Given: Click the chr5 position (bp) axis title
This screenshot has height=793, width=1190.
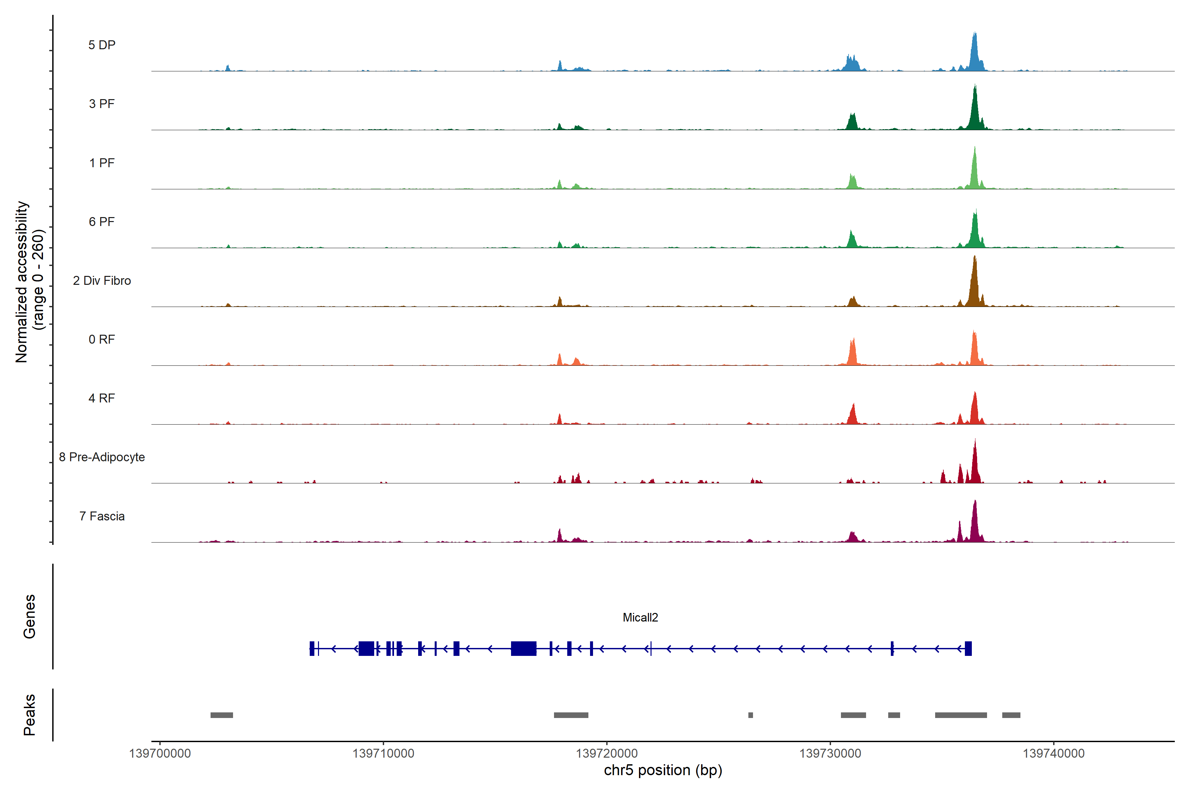Looking at the screenshot, I should click(x=663, y=770).
